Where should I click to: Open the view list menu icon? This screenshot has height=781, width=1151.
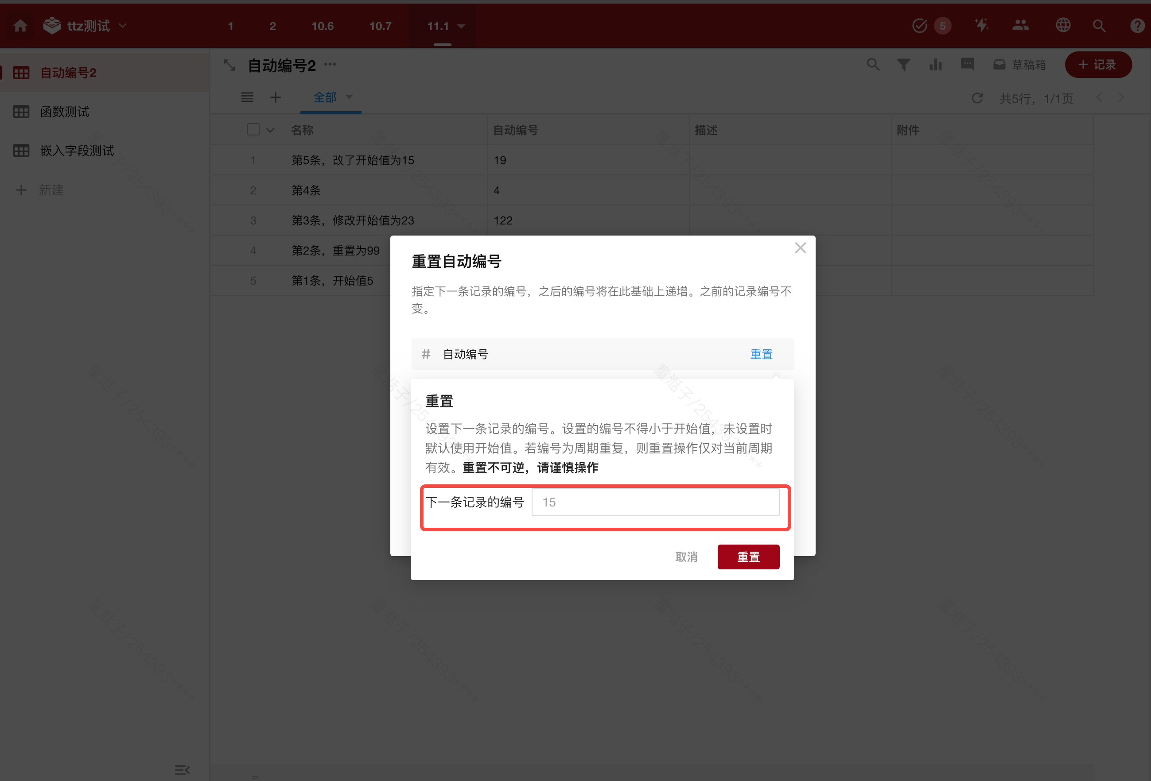[x=247, y=97]
